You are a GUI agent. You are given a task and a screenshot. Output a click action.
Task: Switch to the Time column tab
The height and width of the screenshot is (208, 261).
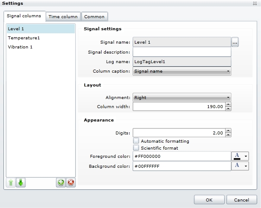pyautogui.click(x=63, y=16)
